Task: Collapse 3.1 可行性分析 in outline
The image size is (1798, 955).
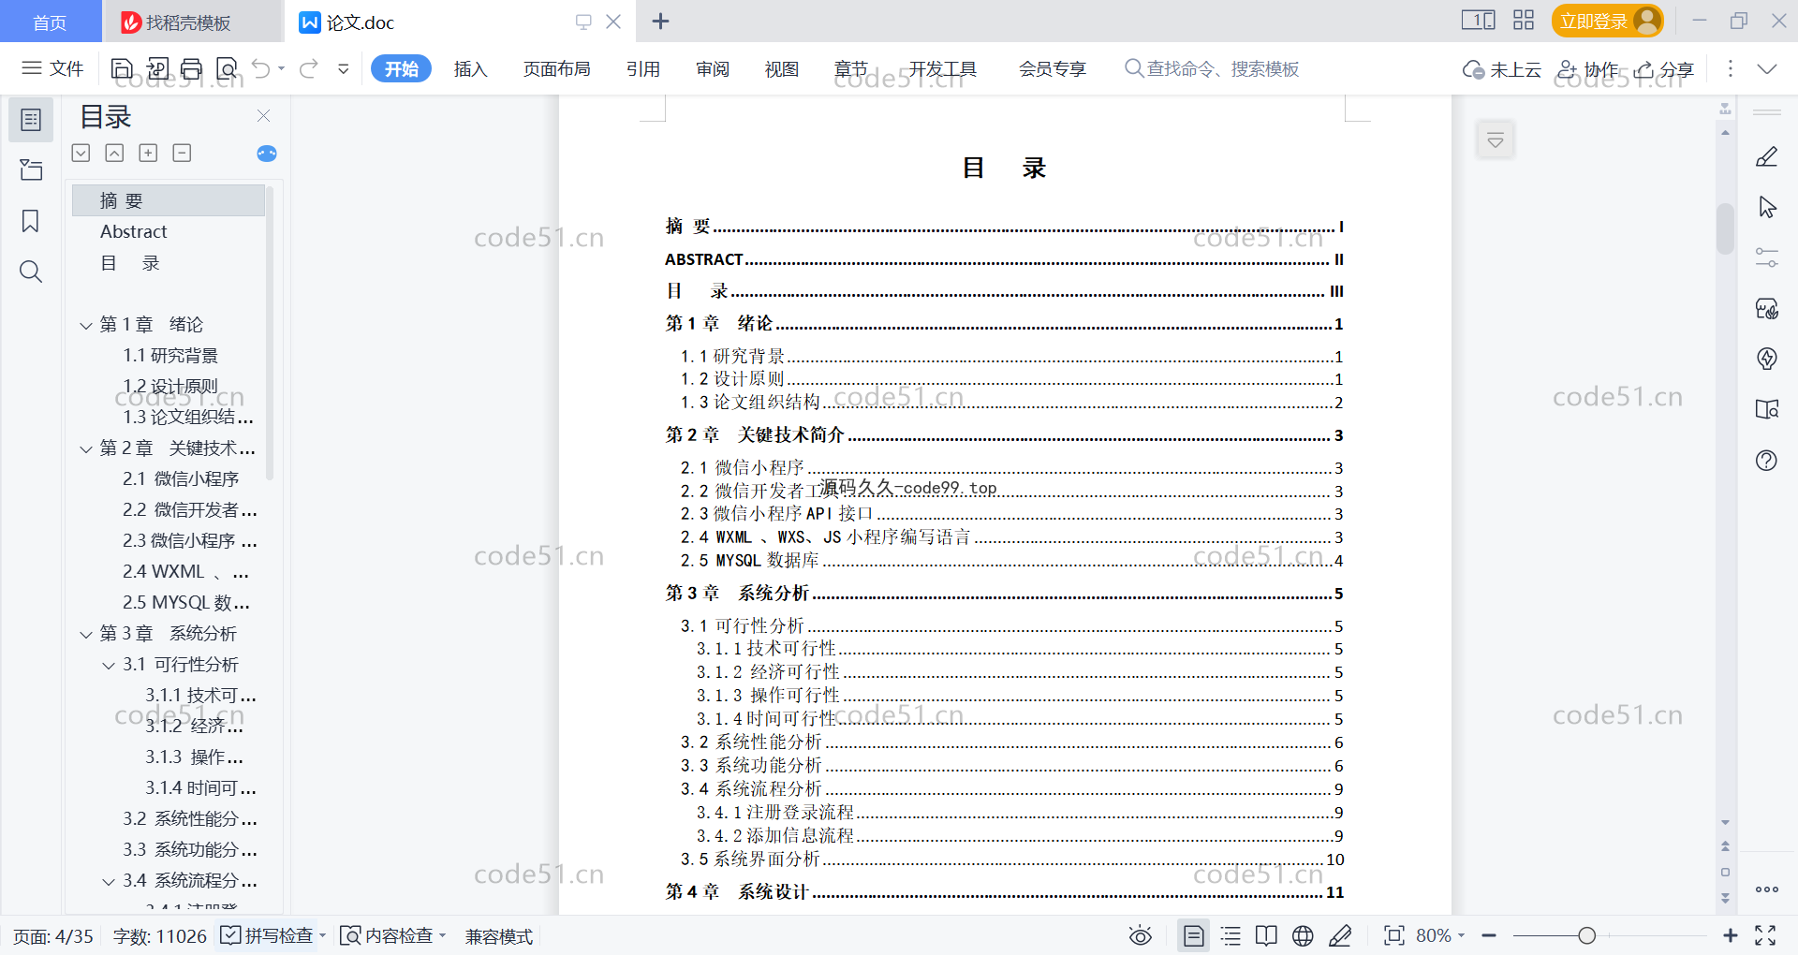Action: tap(109, 665)
